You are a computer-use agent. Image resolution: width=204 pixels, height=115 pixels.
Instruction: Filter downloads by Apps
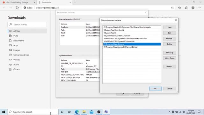(x=27, y=45)
